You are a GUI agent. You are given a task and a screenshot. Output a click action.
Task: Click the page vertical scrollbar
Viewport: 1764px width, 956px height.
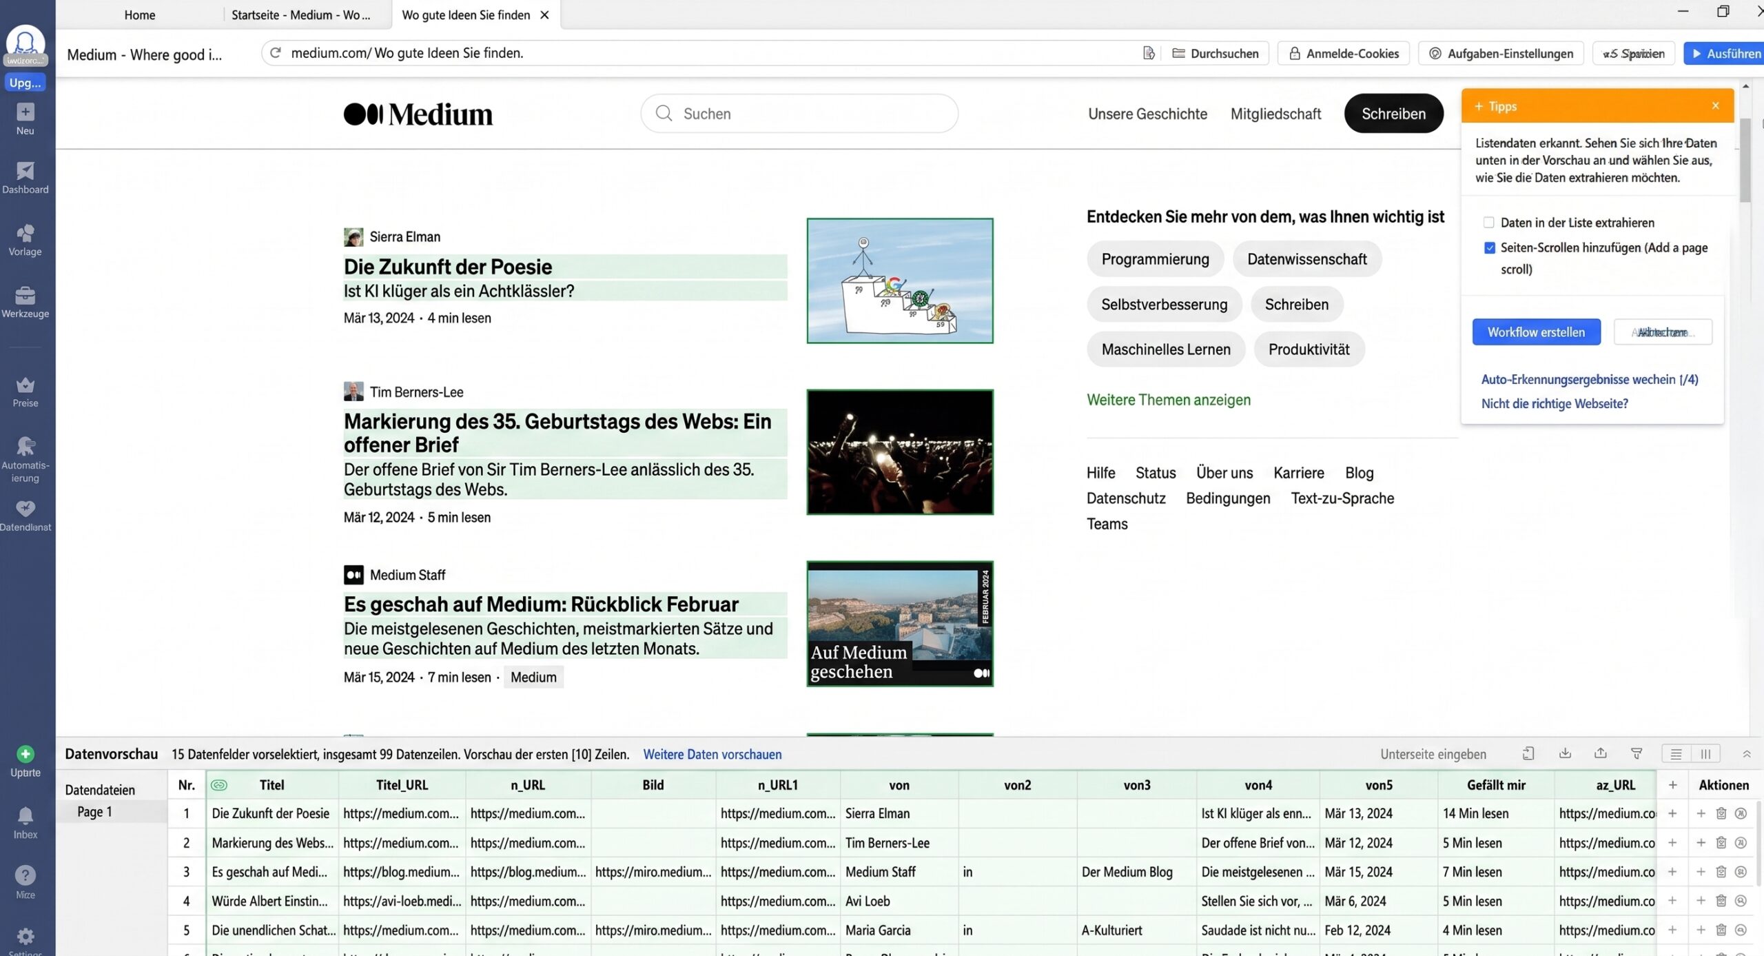click(1745, 160)
